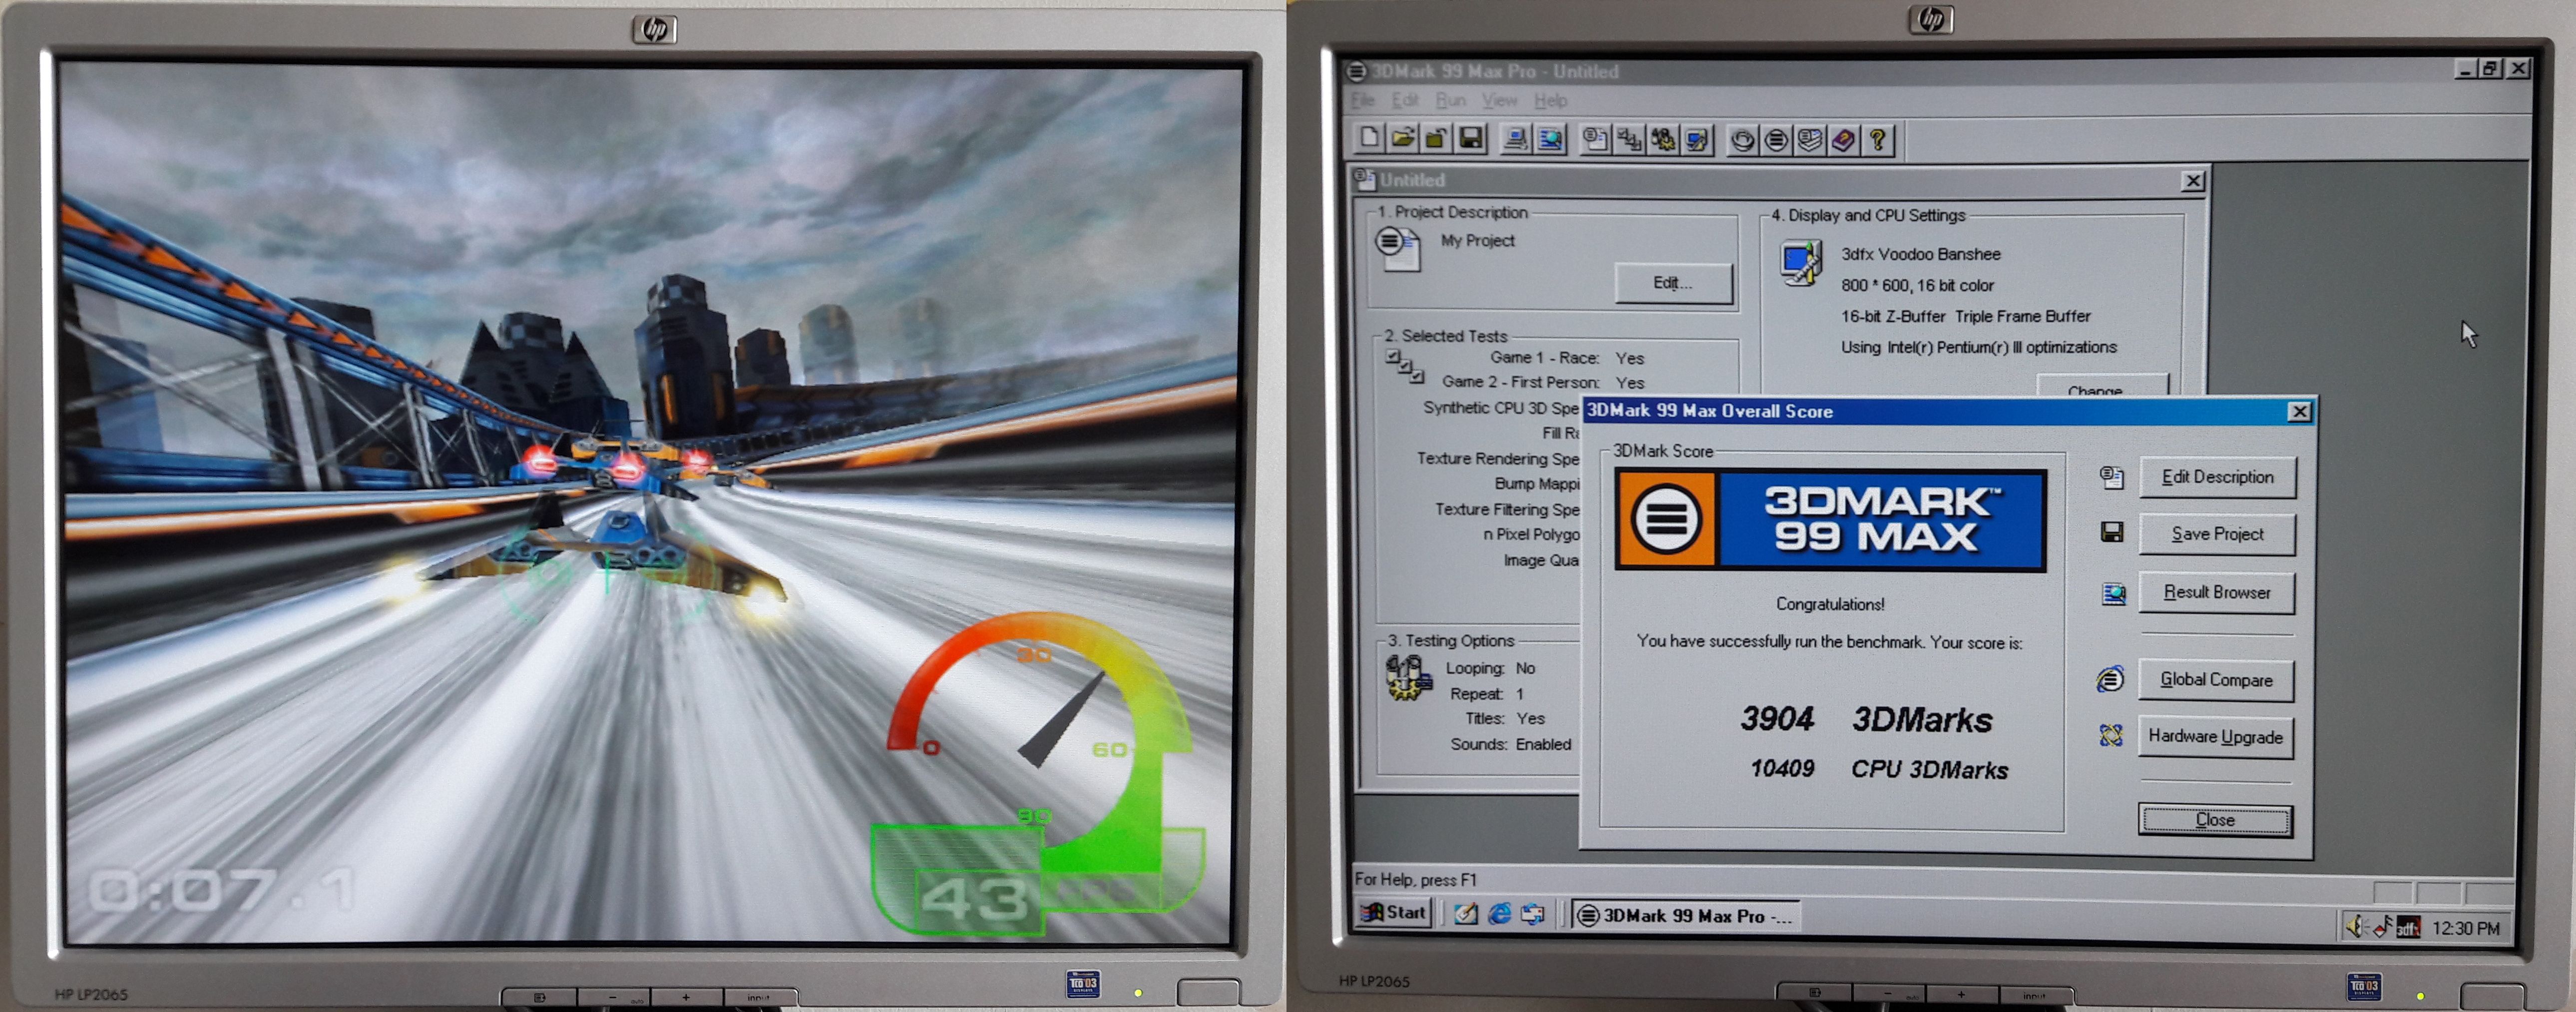The width and height of the screenshot is (2576, 1012).
Task: Click the 'Game 2 - First Person' test row
Action: coord(1542,382)
